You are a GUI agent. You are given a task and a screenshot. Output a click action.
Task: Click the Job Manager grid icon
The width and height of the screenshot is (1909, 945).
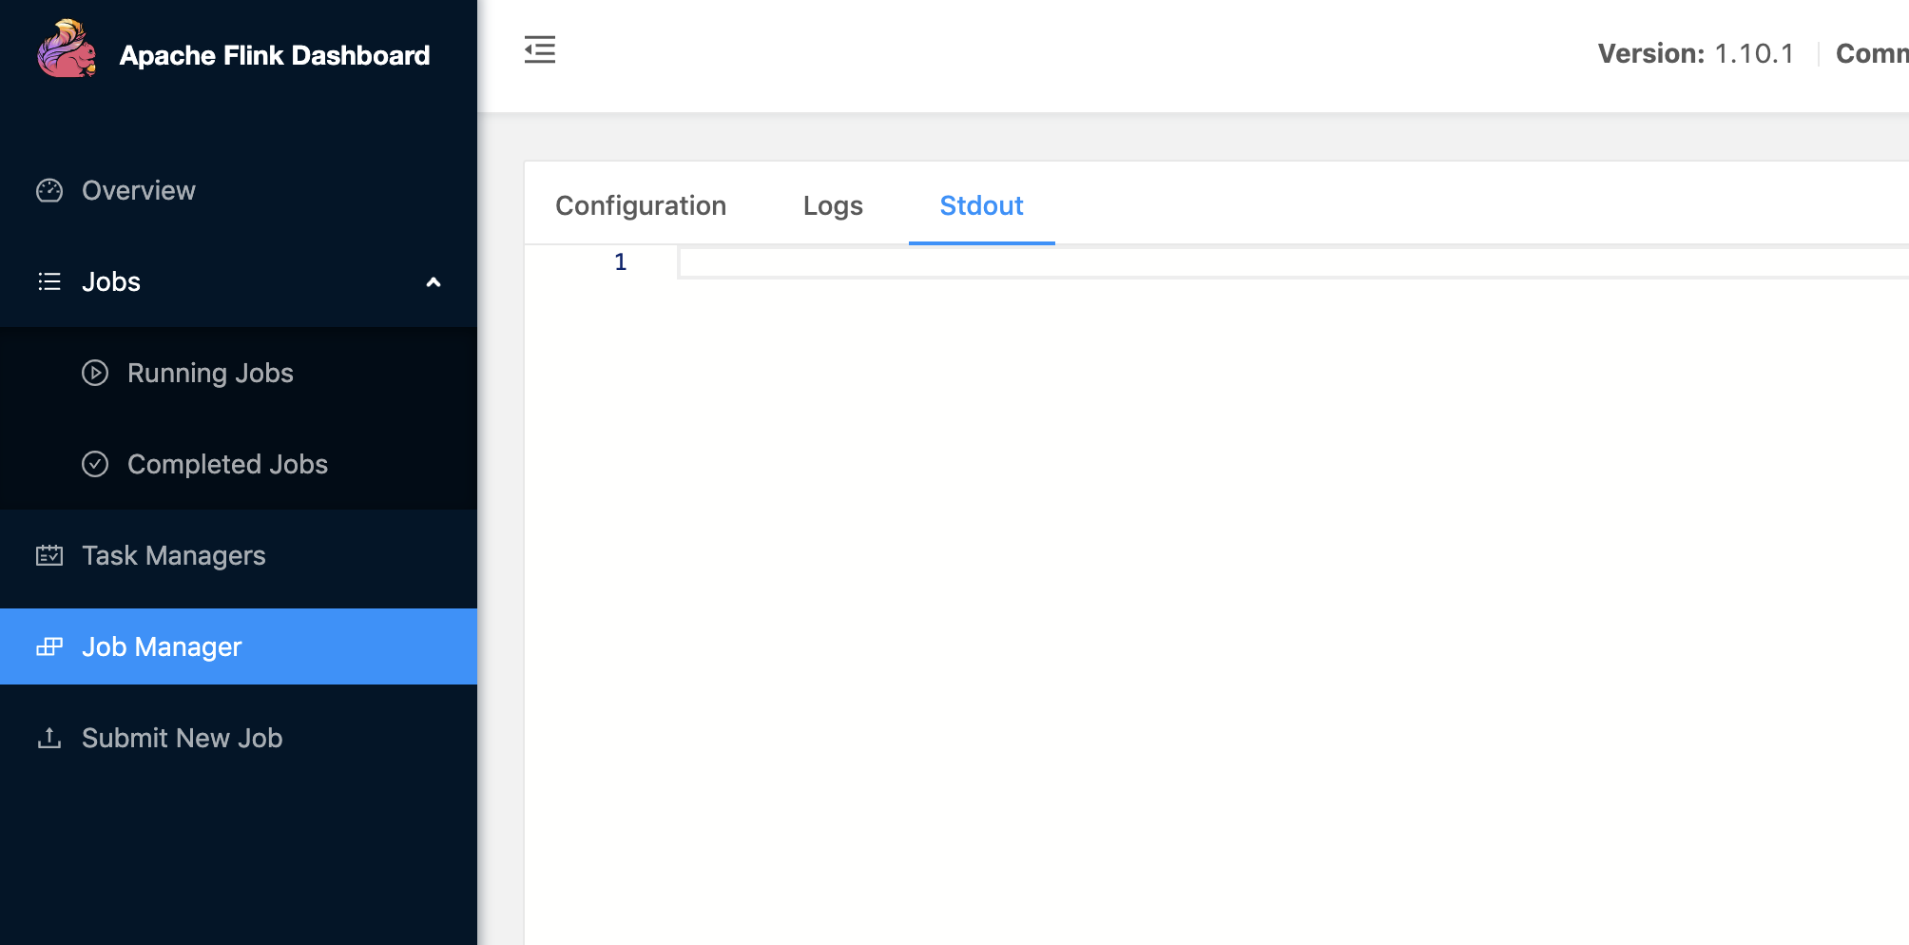coord(49,646)
